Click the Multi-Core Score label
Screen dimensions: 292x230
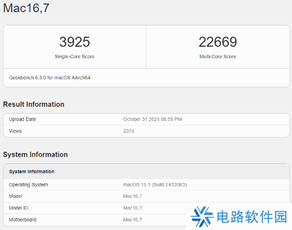218,57
